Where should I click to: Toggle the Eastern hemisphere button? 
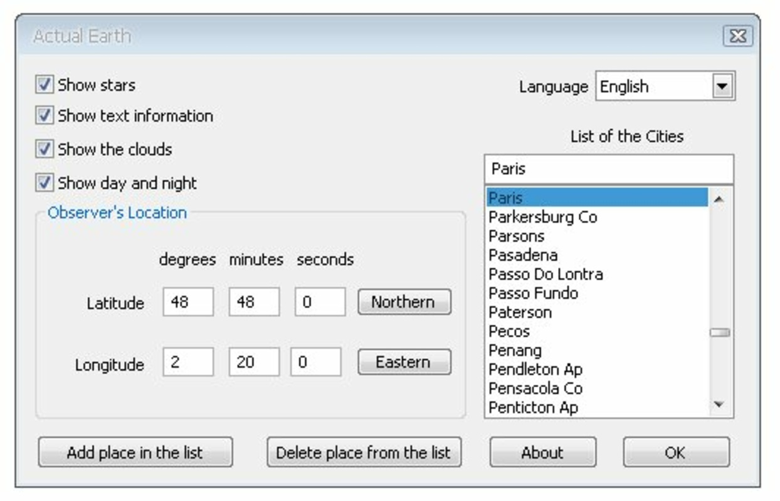404,362
